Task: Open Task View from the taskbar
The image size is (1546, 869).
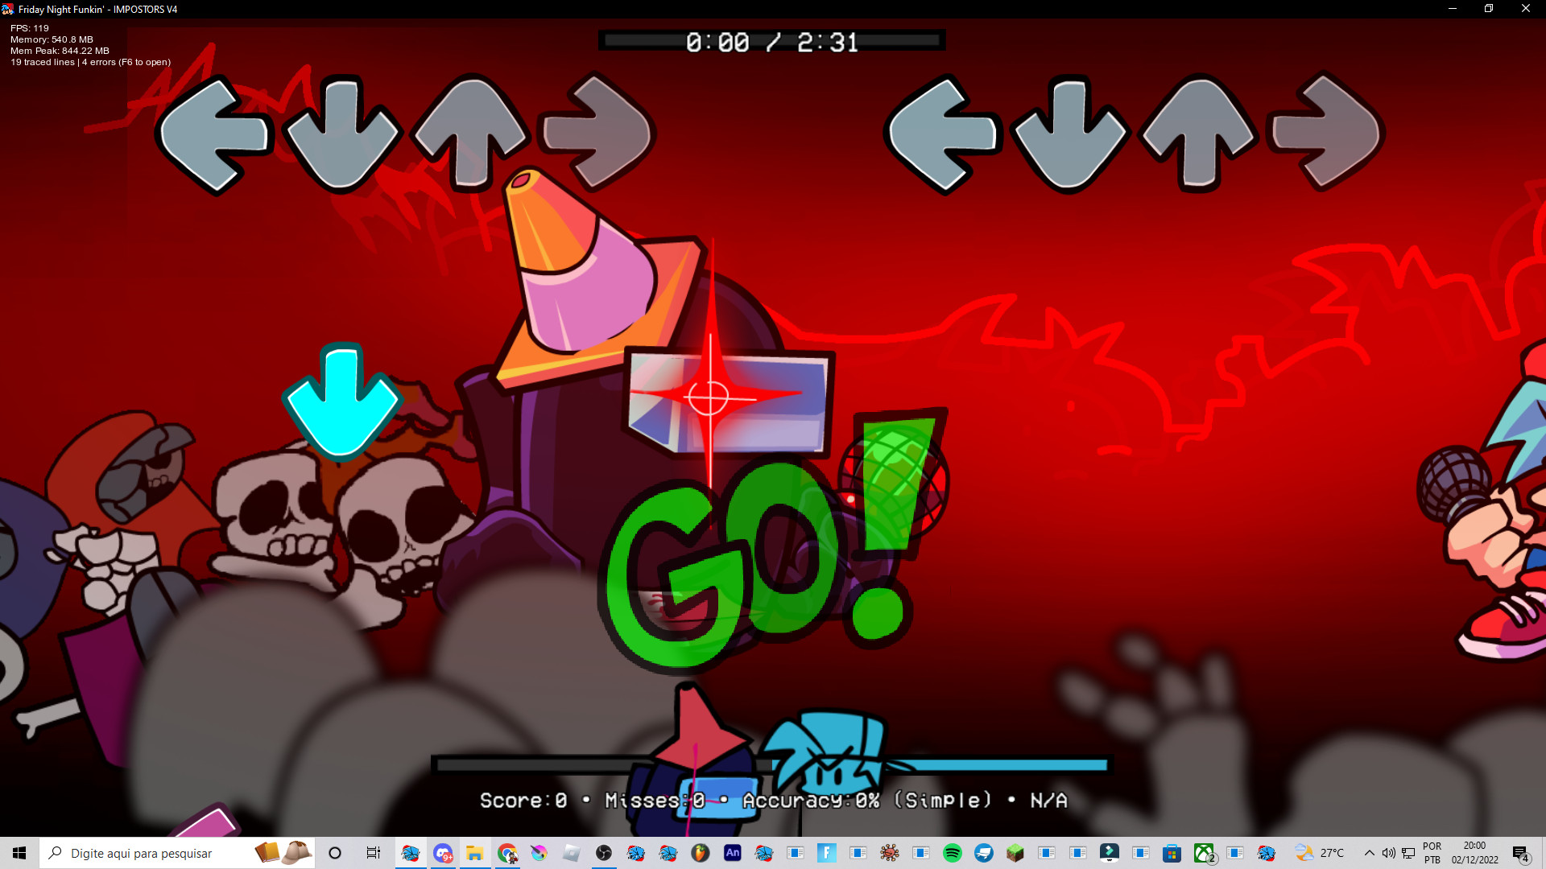Action: [x=374, y=853]
